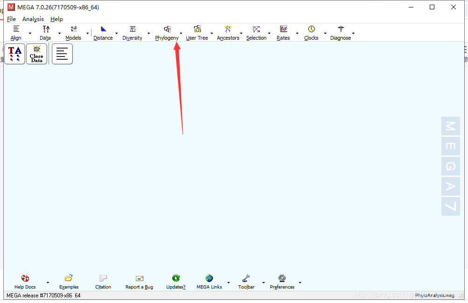
Task: Expand the Rates dropdown arrow
Action: 297,34
